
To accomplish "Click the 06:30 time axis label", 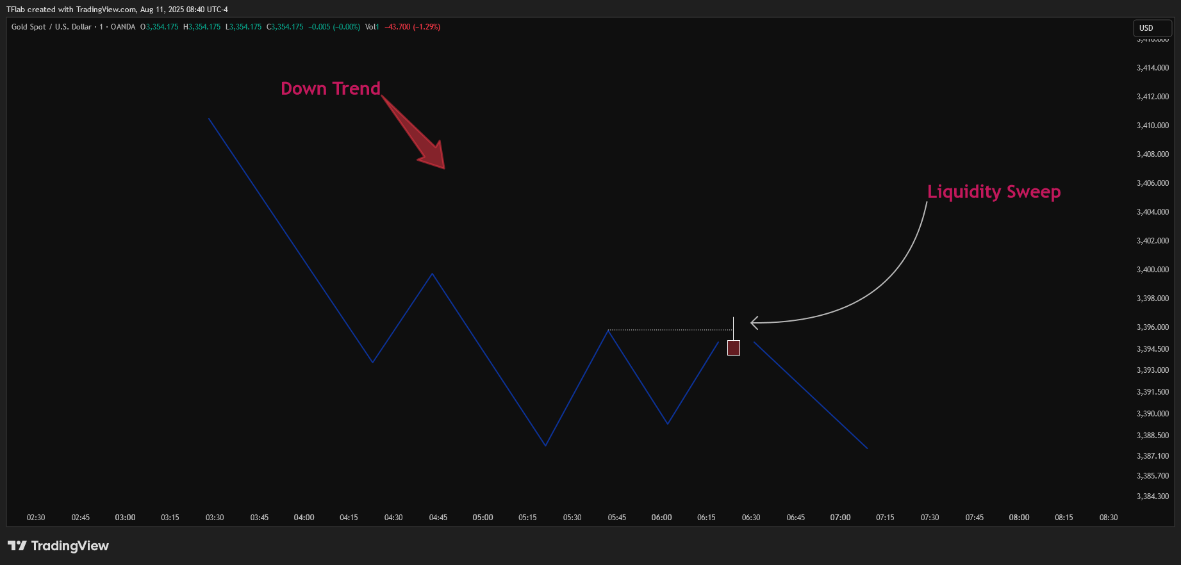I will [751, 518].
